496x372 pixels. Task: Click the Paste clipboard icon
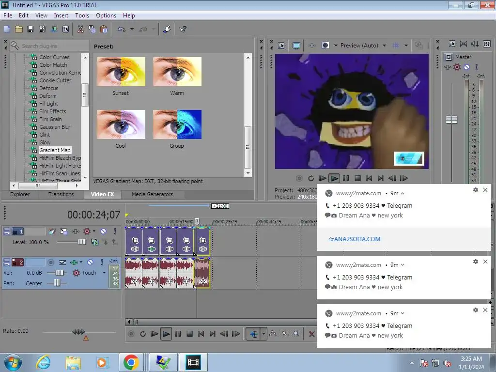pyautogui.click(x=104, y=29)
